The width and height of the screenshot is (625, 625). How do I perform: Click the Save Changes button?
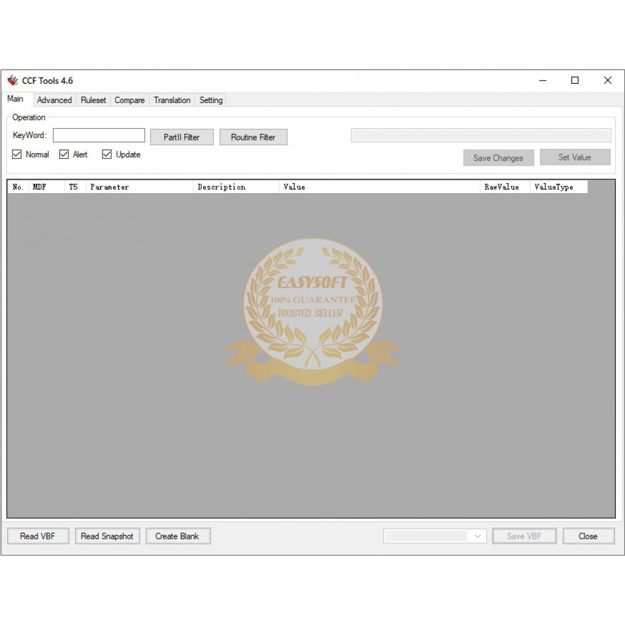point(498,158)
